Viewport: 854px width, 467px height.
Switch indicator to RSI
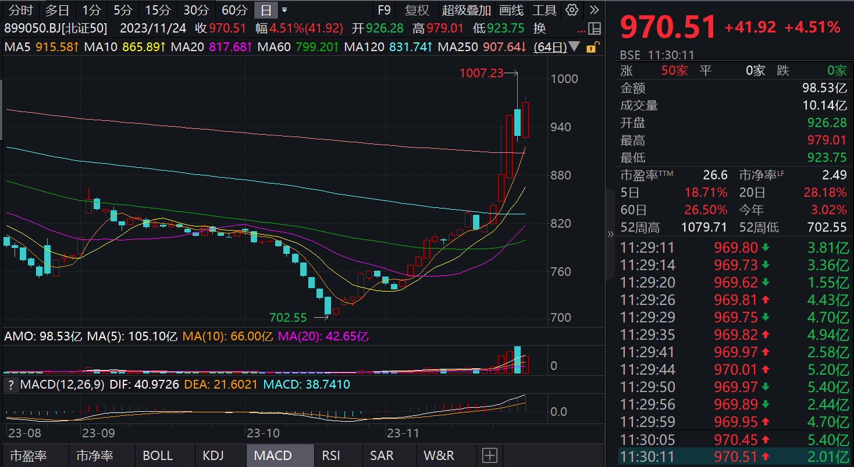pyautogui.click(x=331, y=456)
